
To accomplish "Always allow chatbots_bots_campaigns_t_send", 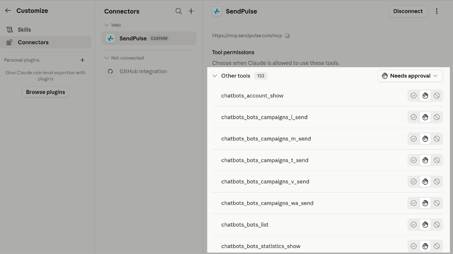I will click(414, 160).
